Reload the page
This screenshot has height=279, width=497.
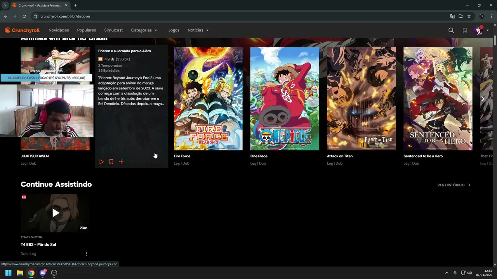(24, 16)
